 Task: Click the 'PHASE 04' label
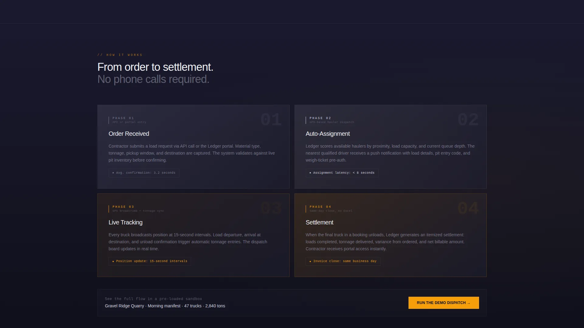[320, 207]
